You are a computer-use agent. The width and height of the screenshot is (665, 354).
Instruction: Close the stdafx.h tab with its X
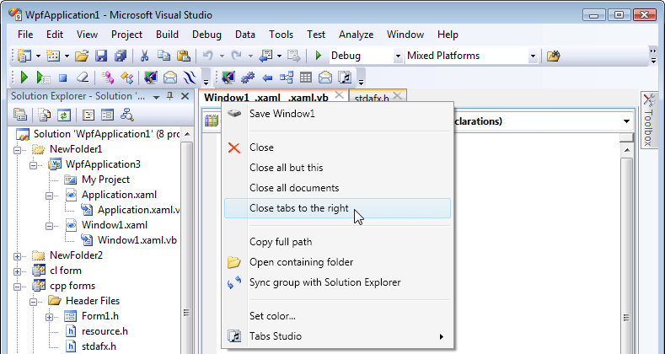pos(397,96)
